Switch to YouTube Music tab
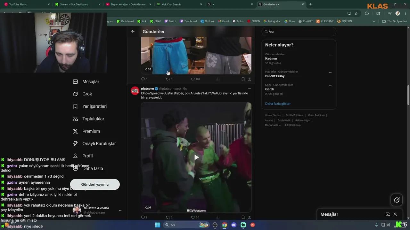This screenshot has height=230, width=410. click(x=26, y=4)
